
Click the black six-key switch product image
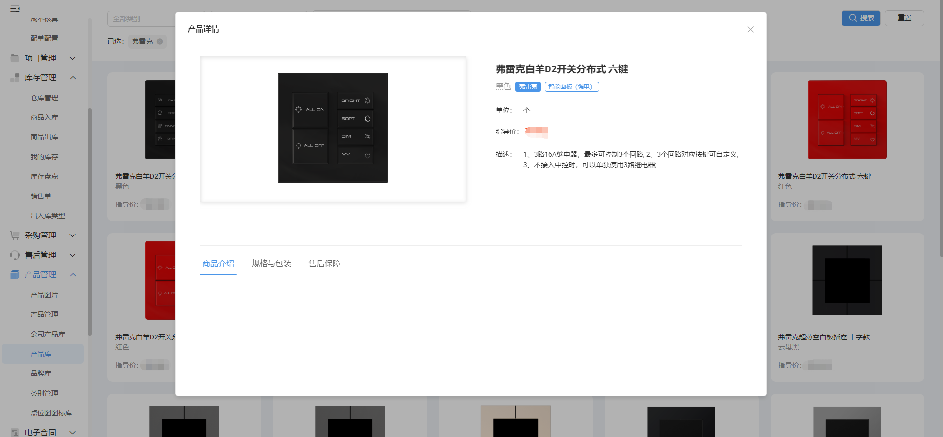(333, 128)
